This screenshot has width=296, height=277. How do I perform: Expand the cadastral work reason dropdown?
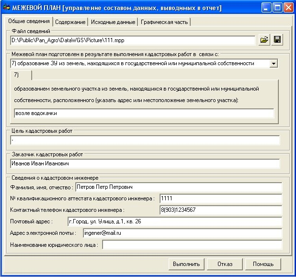pyautogui.click(x=273, y=63)
